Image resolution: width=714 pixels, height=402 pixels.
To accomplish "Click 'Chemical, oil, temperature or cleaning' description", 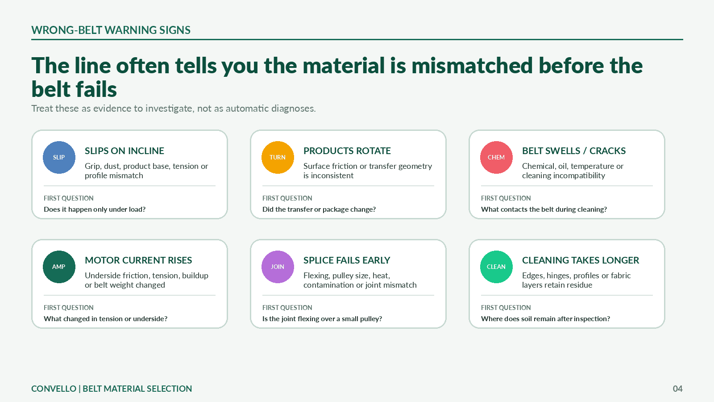I will [x=573, y=171].
